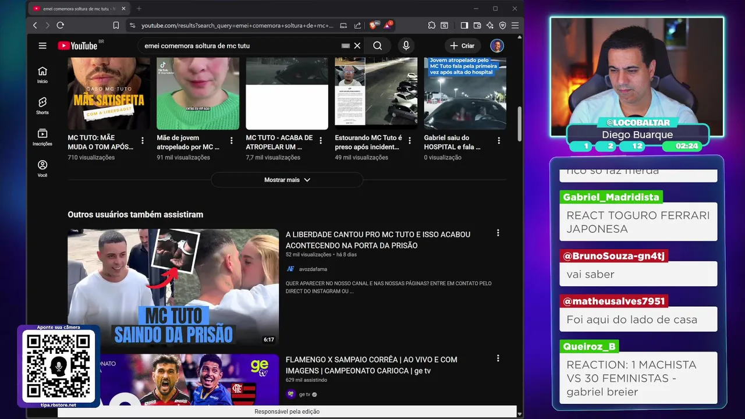Open Shorts in the sidebar
The height and width of the screenshot is (419, 745).
pyautogui.click(x=42, y=106)
